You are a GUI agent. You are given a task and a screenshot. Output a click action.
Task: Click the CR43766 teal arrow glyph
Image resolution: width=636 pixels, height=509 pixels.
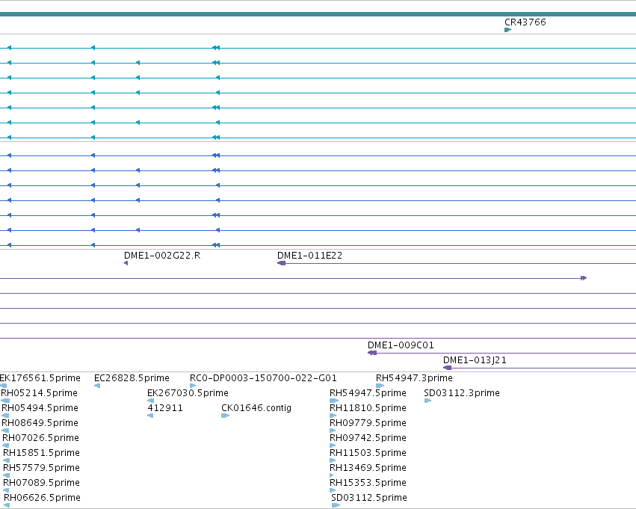click(x=507, y=30)
